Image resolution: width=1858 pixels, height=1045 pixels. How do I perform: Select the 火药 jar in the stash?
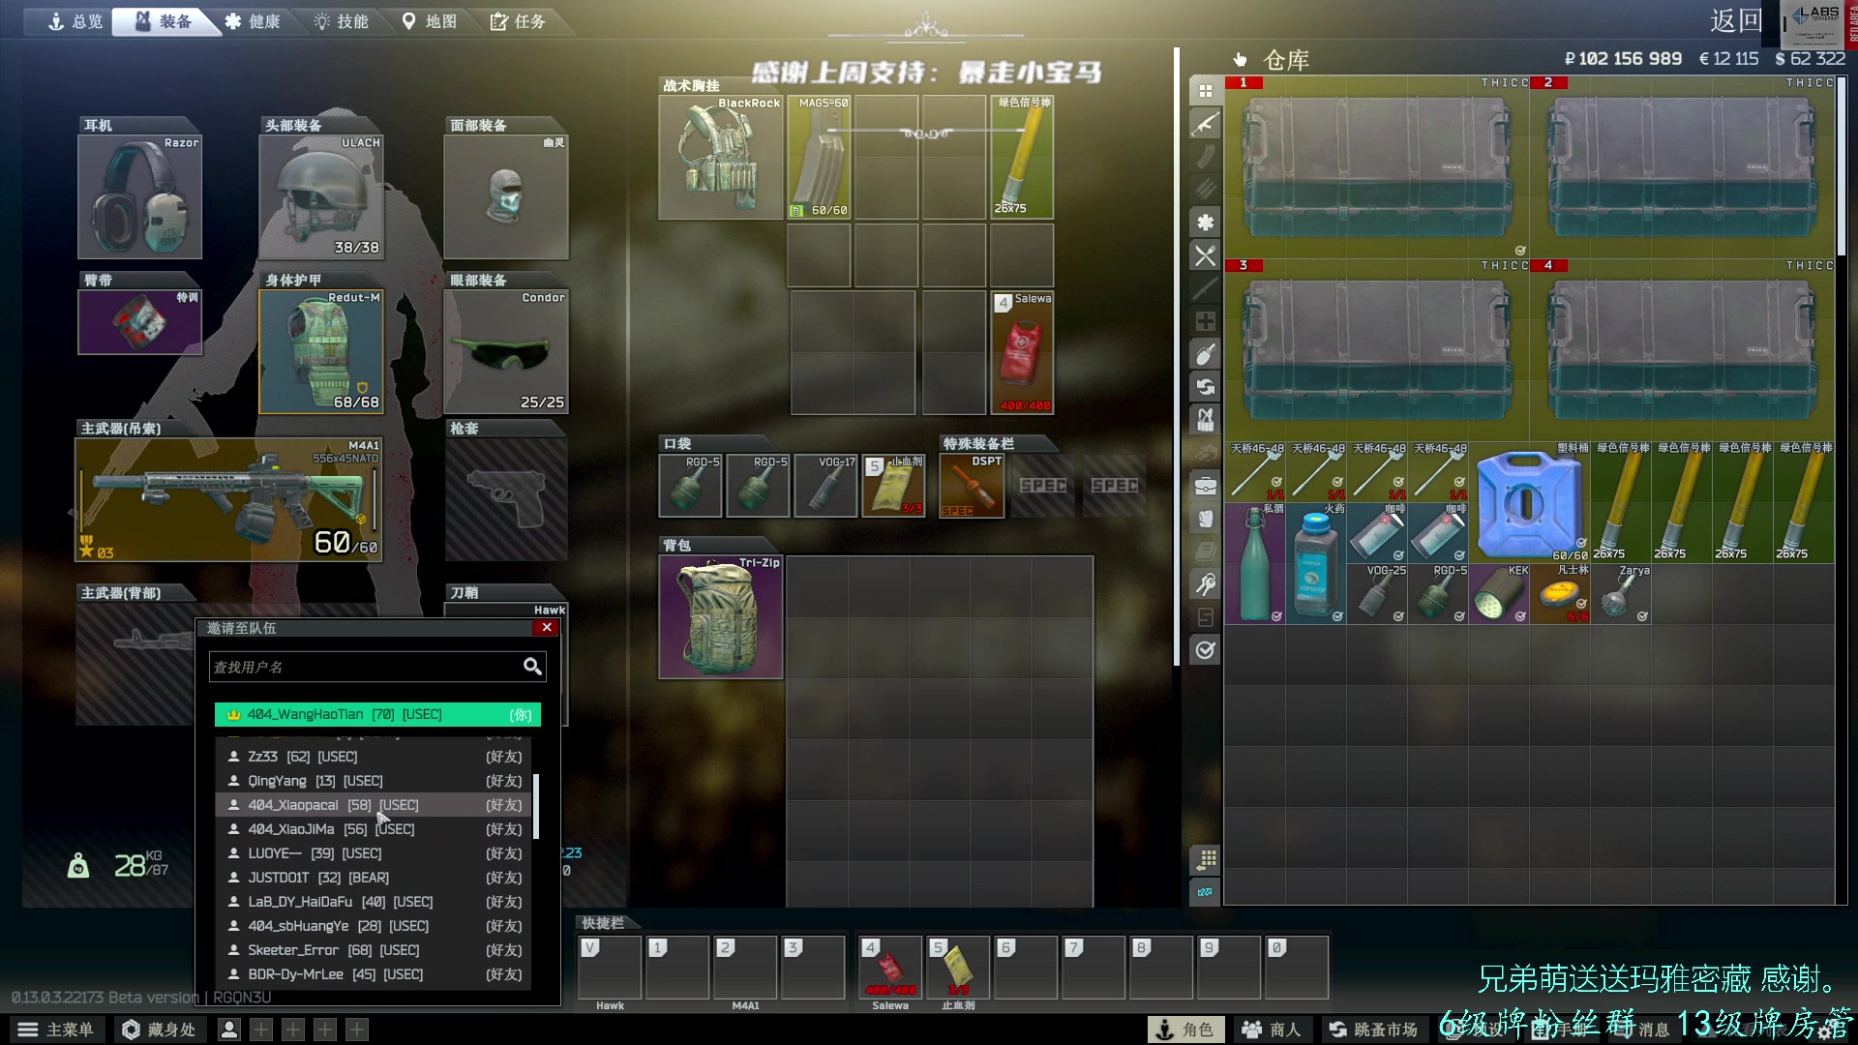click(x=1316, y=563)
